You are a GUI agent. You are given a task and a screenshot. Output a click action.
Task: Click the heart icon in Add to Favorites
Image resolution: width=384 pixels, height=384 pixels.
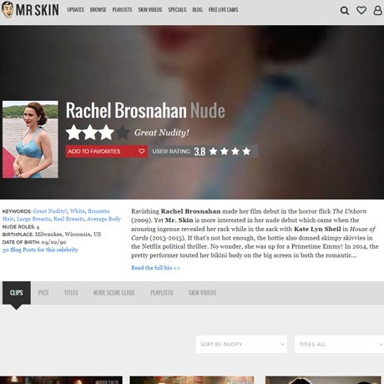141,151
